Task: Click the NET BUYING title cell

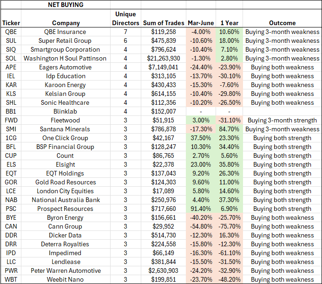Action: pyautogui.click(x=66, y=5)
